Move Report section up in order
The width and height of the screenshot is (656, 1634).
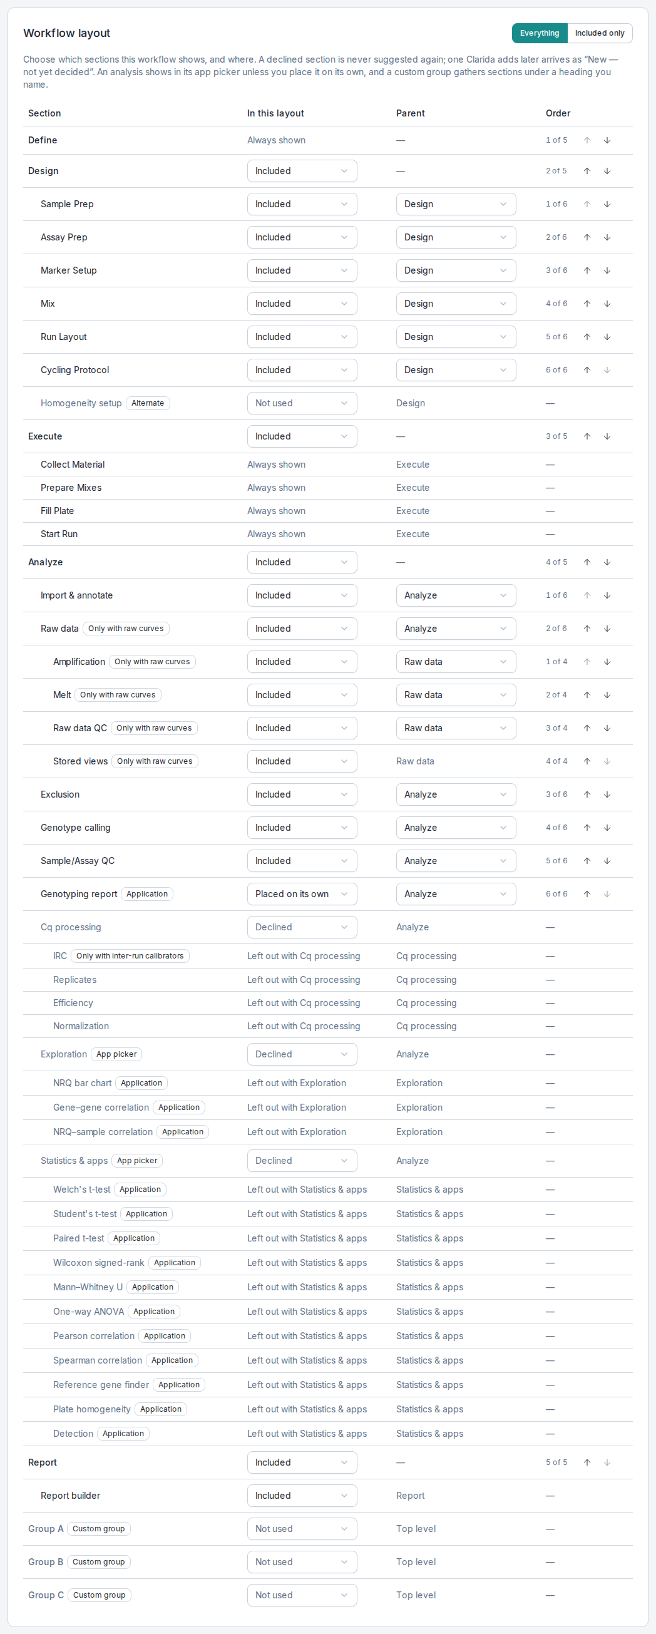[587, 1462]
